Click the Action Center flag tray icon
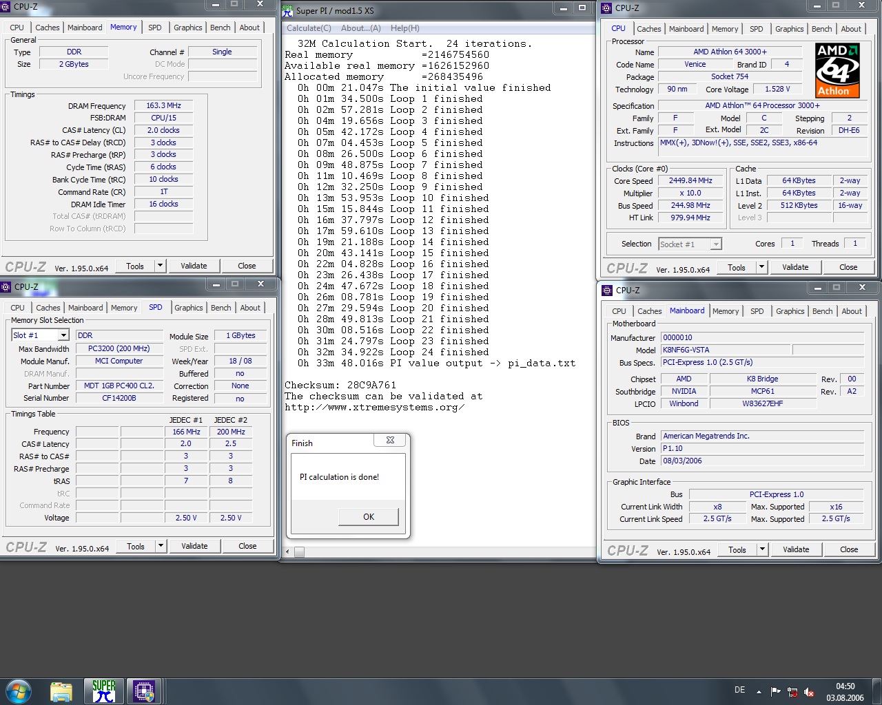 pos(776,691)
